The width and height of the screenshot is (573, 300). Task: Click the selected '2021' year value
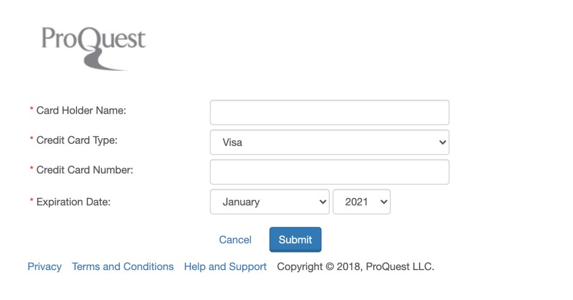click(357, 202)
